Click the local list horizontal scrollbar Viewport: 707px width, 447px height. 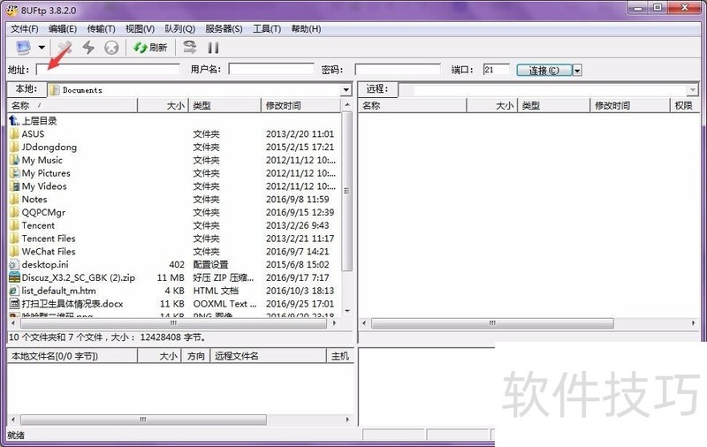(x=173, y=323)
